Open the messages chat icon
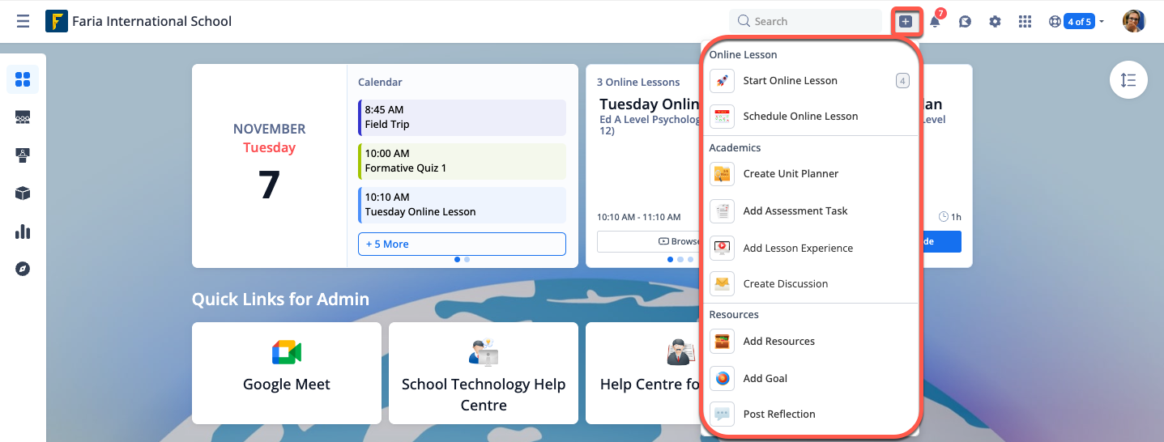Screen dimensions: 1164x442 (x=965, y=22)
